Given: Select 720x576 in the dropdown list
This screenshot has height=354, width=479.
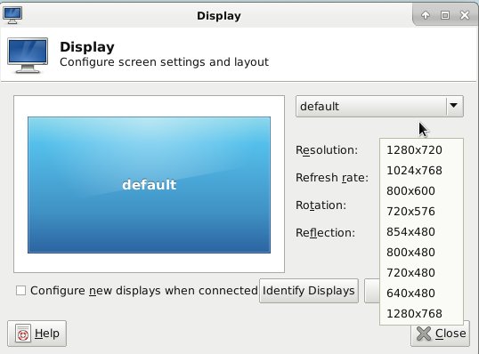Looking at the screenshot, I should [421, 211].
